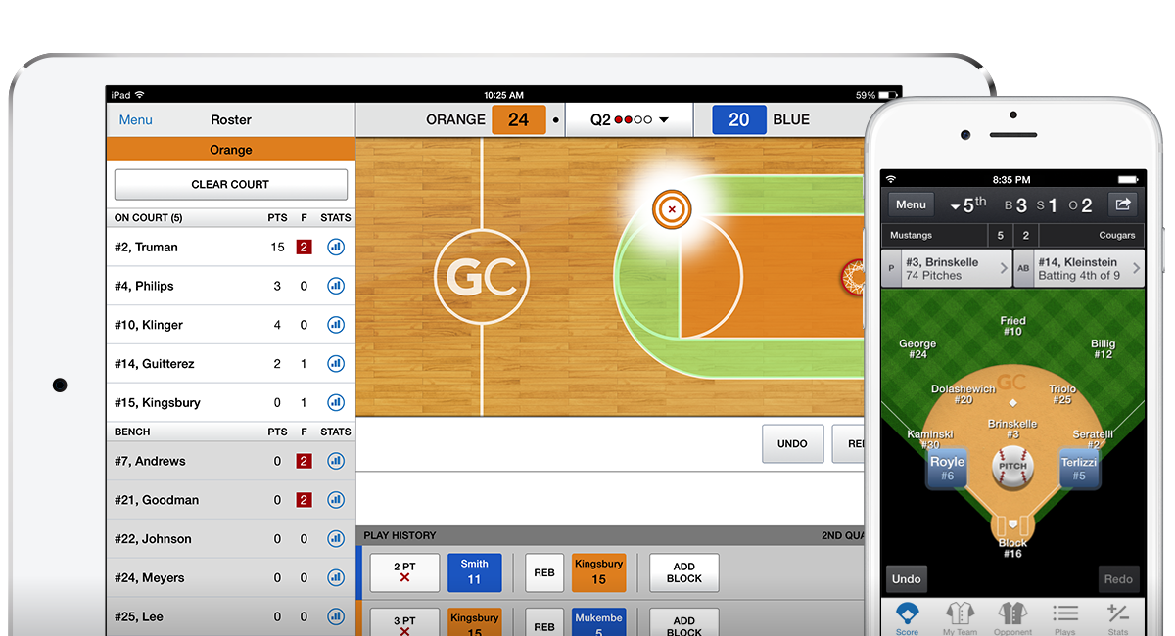Click the blue score box showing 20

tap(739, 119)
